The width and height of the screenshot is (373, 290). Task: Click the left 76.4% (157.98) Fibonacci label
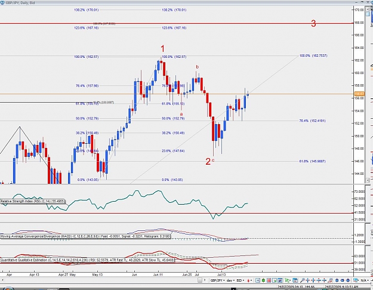click(87, 86)
